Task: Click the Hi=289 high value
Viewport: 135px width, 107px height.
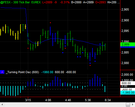Action: (x=112, y=2)
